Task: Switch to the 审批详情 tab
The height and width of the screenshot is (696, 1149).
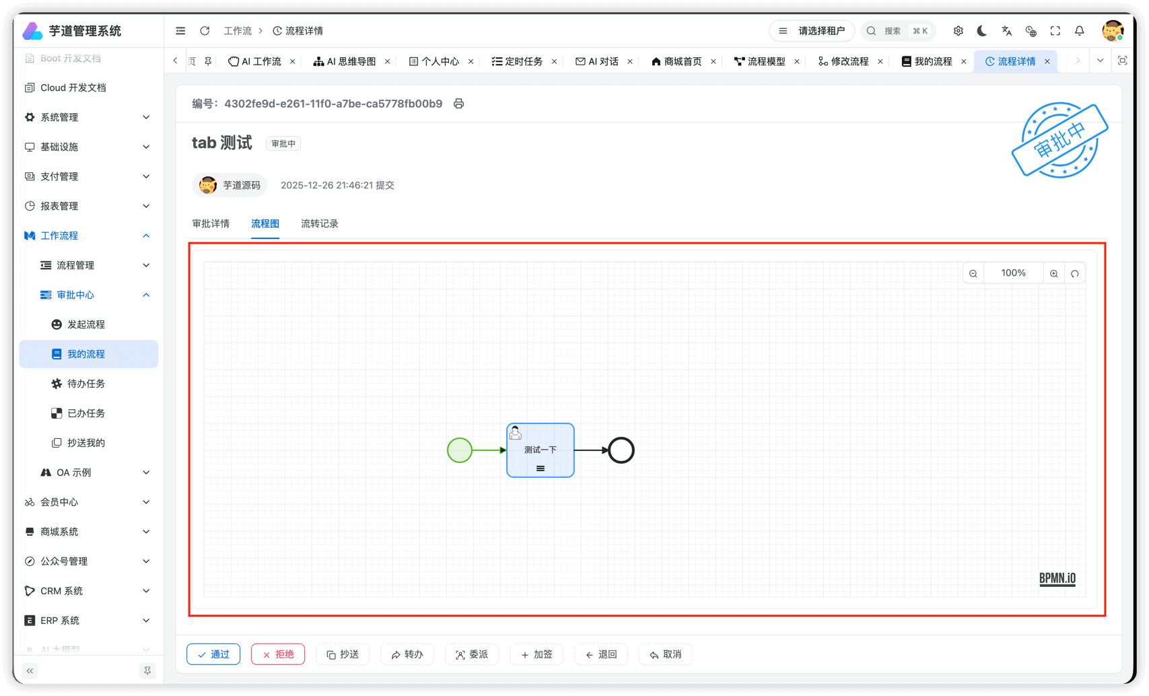Action: point(211,223)
